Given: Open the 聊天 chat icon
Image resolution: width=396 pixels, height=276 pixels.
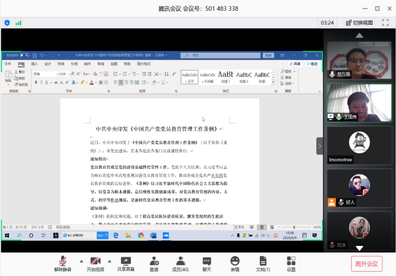Looking at the screenshot, I should click(206, 262).
